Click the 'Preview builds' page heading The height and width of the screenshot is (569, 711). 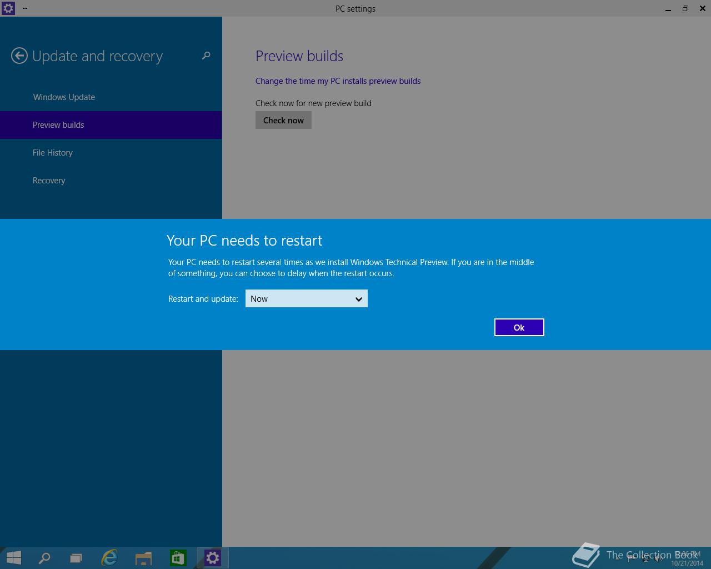tap(299, 56)
